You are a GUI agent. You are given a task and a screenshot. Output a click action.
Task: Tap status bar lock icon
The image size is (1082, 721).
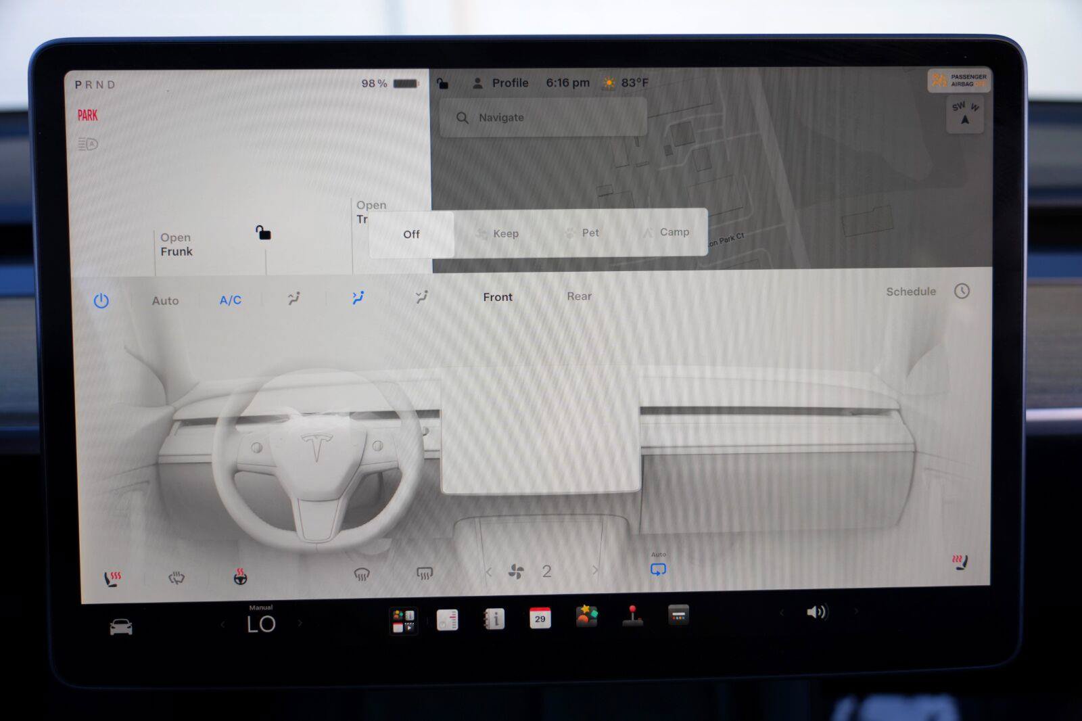point(442,83)
